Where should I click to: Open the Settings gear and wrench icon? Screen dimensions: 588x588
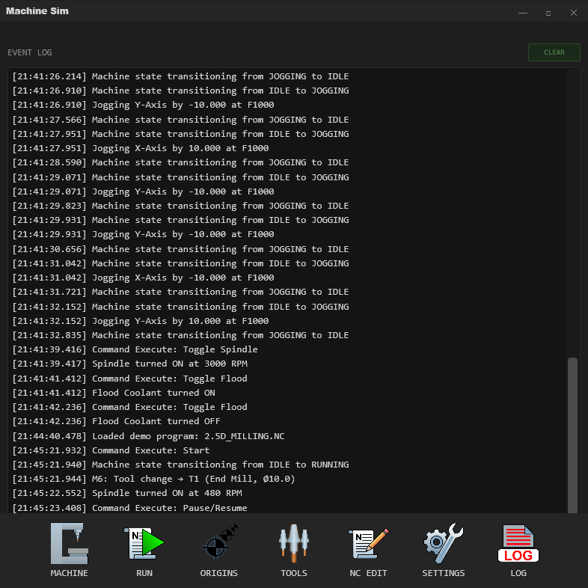(x=444, y=543)
